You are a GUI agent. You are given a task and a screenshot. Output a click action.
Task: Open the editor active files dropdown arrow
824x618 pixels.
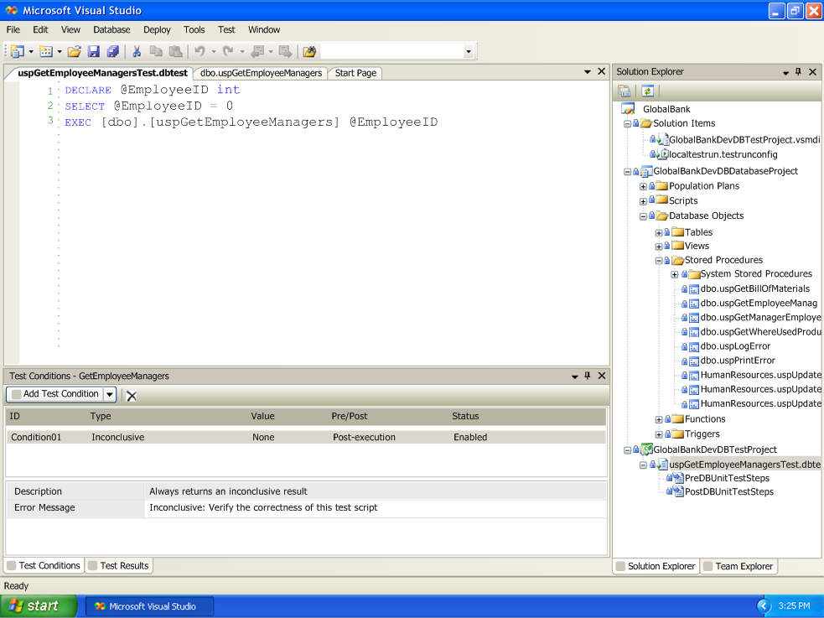pyautogui.click(x=588, y=72)
